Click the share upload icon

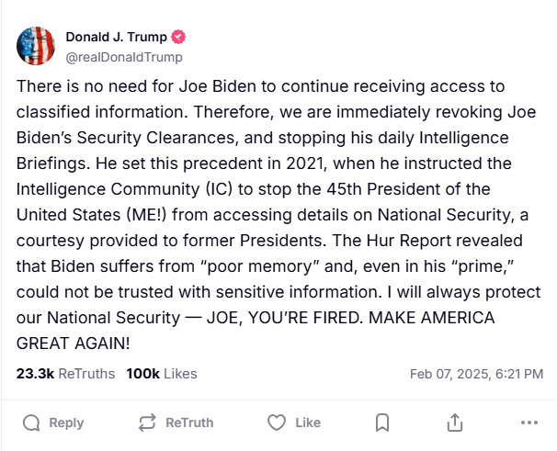pyautogui.click(x=454, y=423)
